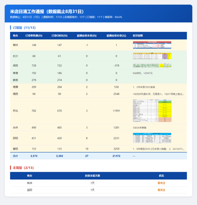Viewport: 197px width, 205px height.
Task: Select the 未填报 (2/13) section heading
Action: (x=23, y=168)
